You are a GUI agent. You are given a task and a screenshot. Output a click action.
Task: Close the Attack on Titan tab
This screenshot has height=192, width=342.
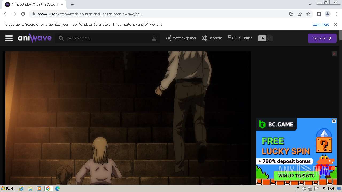(62, 5)
